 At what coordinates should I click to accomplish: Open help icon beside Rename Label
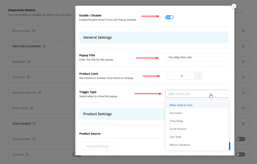(34, 31)
